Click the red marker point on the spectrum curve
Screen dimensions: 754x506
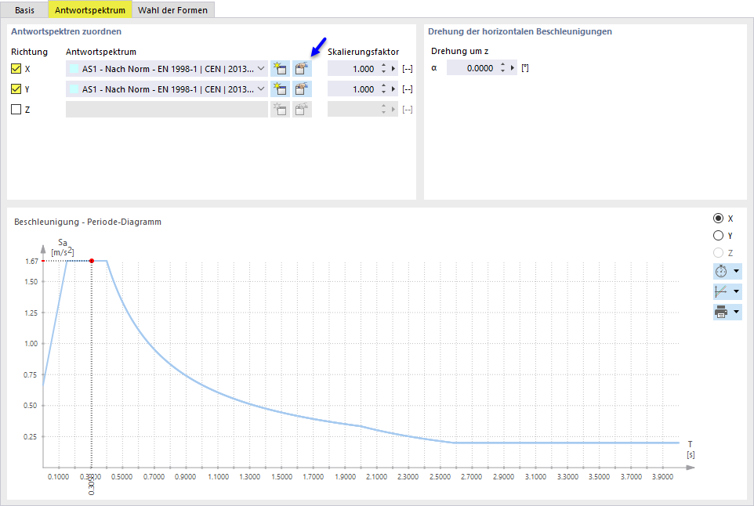pyautogui.click(x=92, y=261)
